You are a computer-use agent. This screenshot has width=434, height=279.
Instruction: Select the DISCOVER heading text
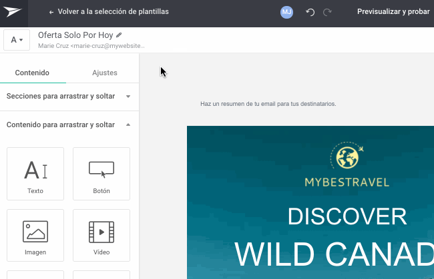(x=347, y=216)
